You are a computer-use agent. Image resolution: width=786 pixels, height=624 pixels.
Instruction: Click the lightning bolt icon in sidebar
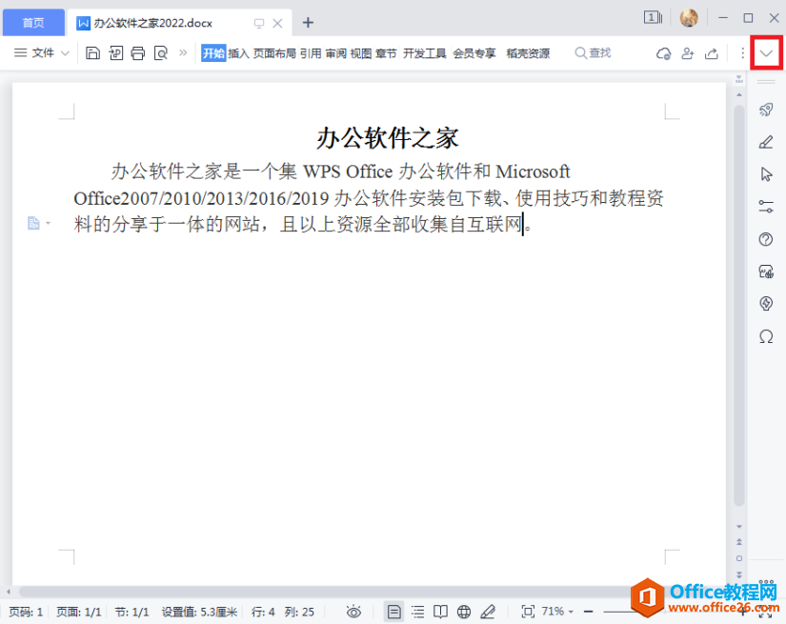click(x=766, y=303)
